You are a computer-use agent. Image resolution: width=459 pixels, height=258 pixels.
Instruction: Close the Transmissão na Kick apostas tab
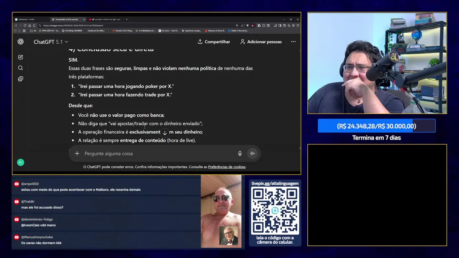pos(84,19)
